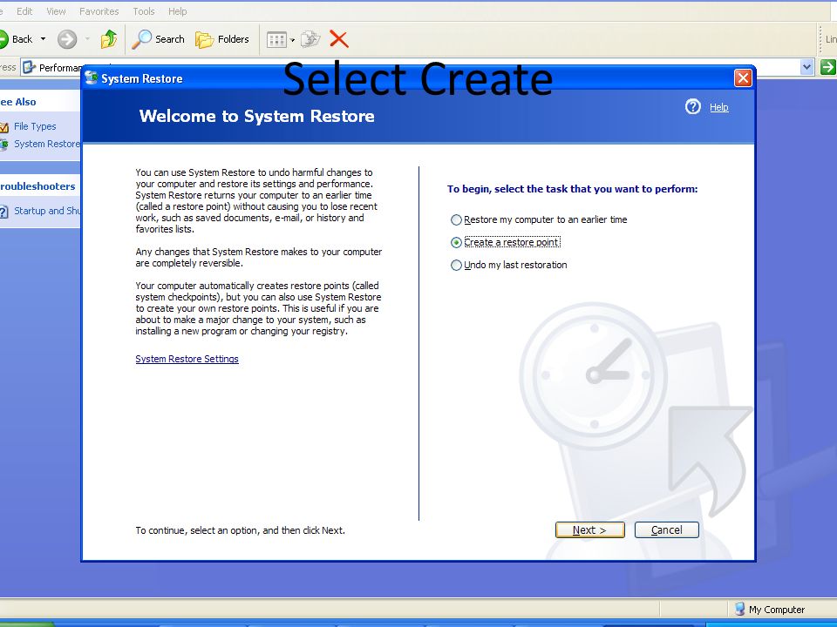Click the Cancel button
Screen dimensions: 837x627
point(667,530)
